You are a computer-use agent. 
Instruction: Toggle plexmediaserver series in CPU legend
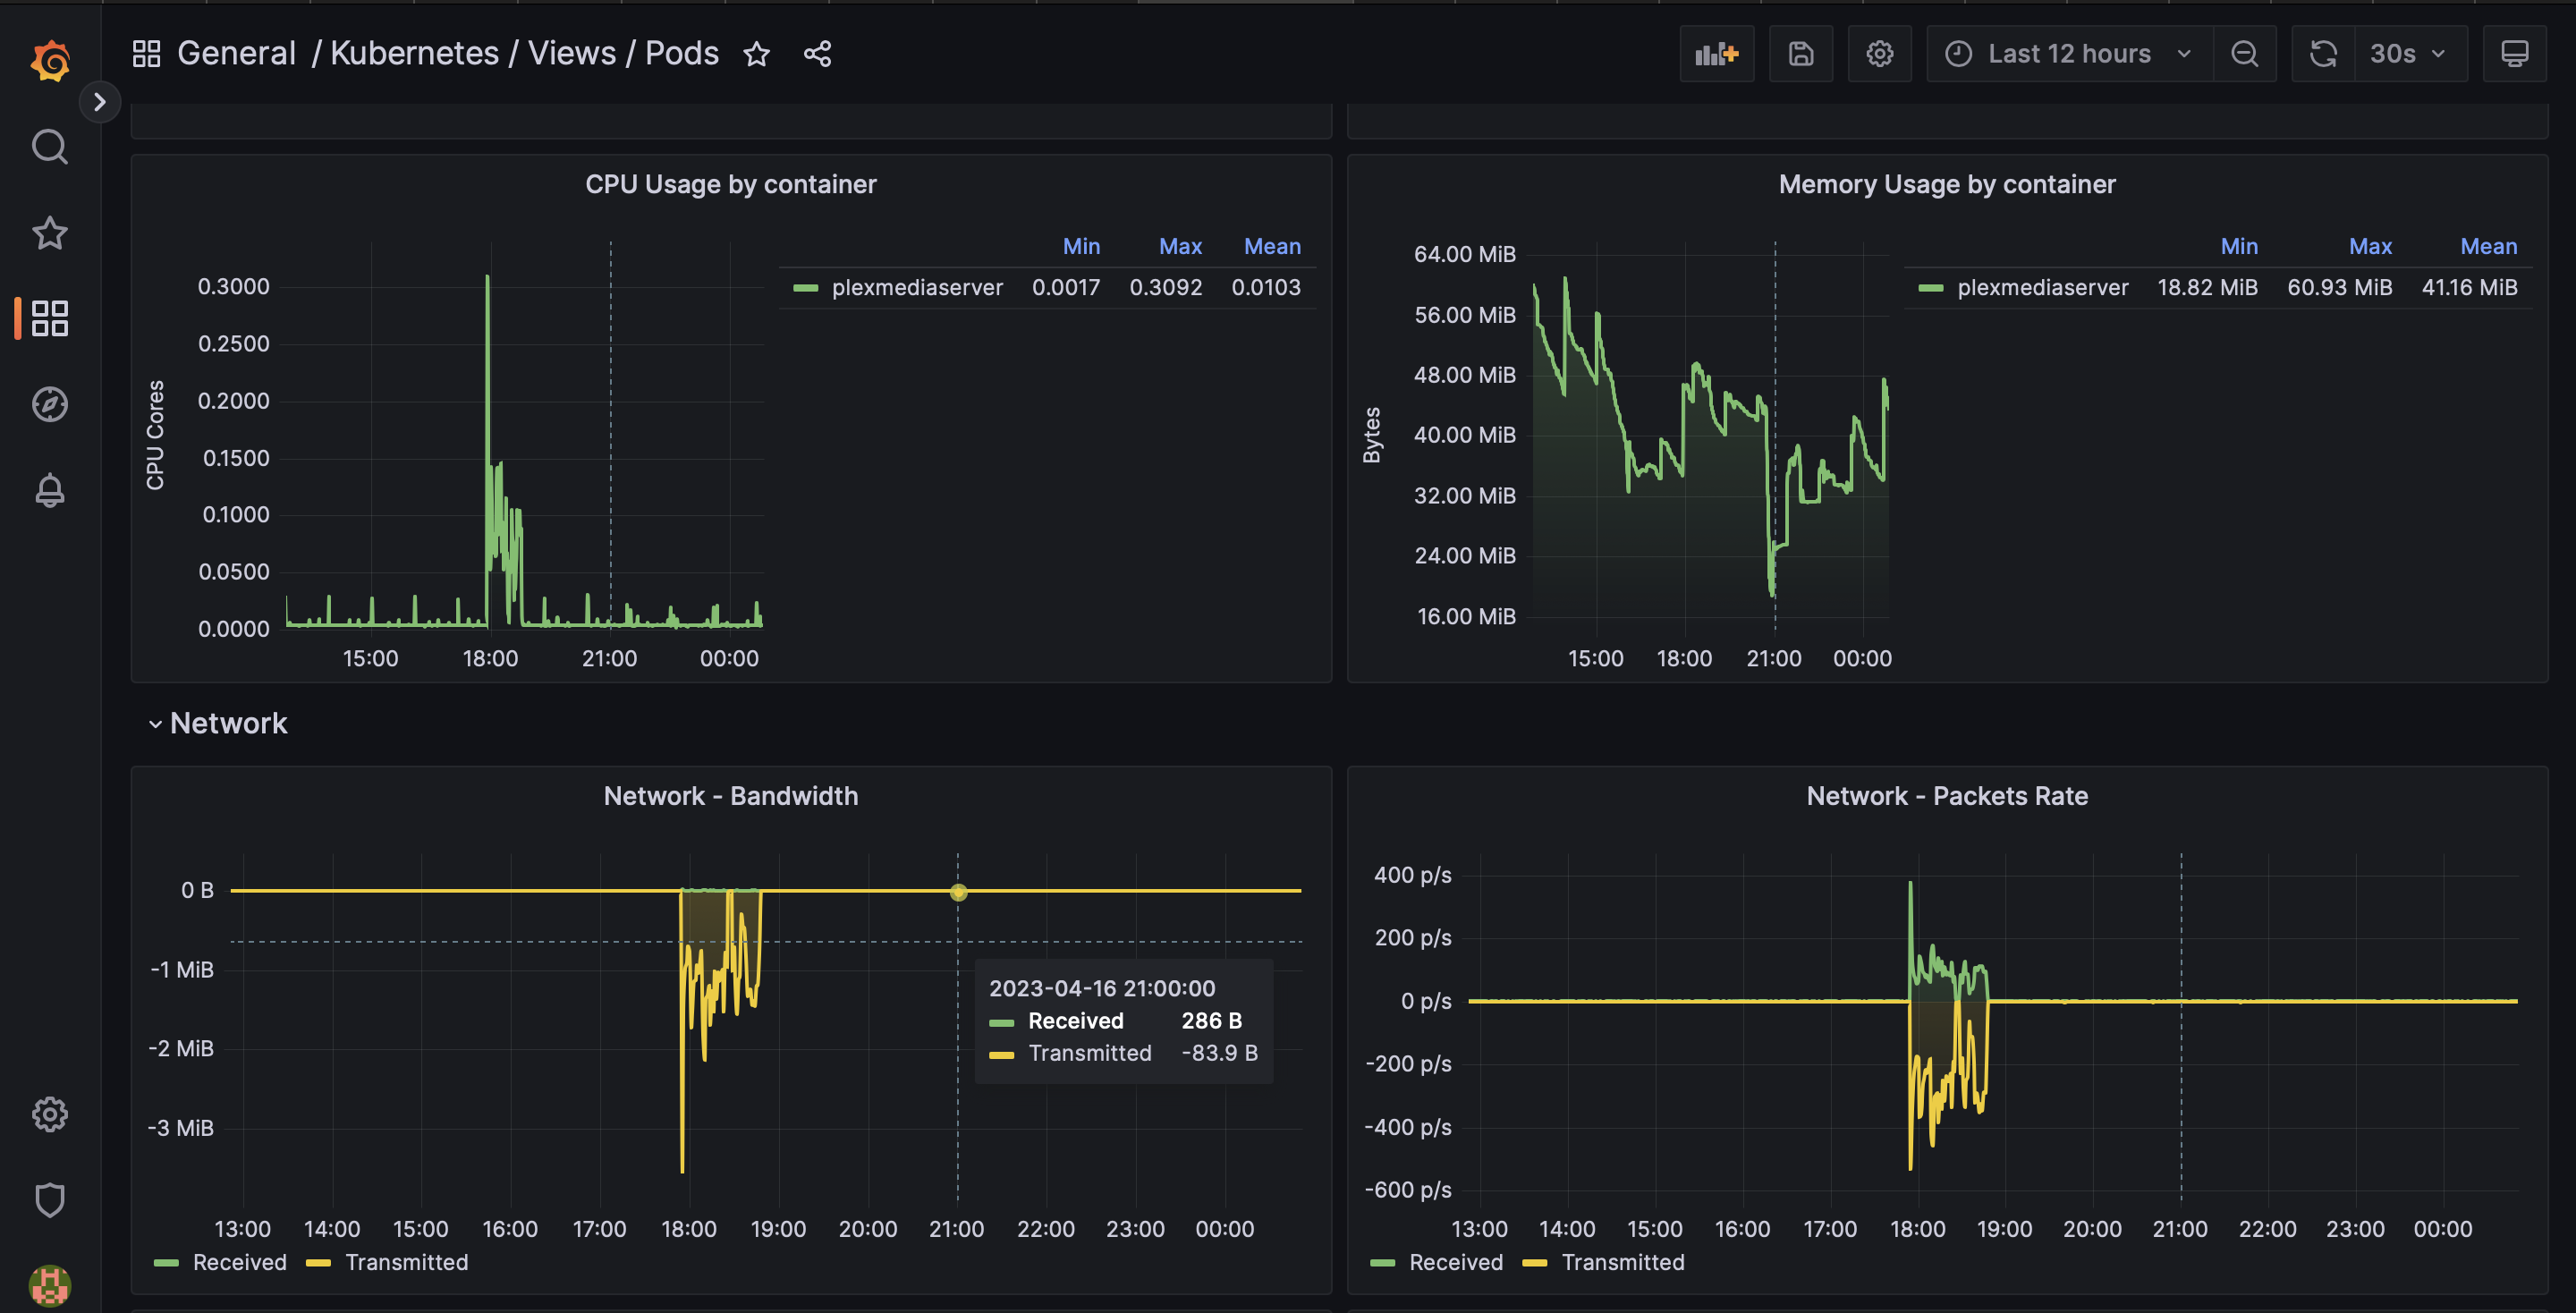[x=917, y=288]
